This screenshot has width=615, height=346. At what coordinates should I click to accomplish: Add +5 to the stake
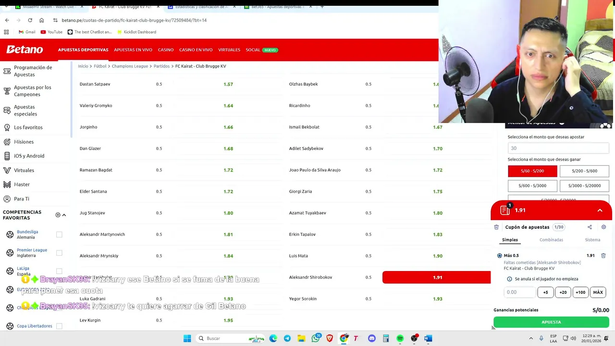[x=545, y=292]
